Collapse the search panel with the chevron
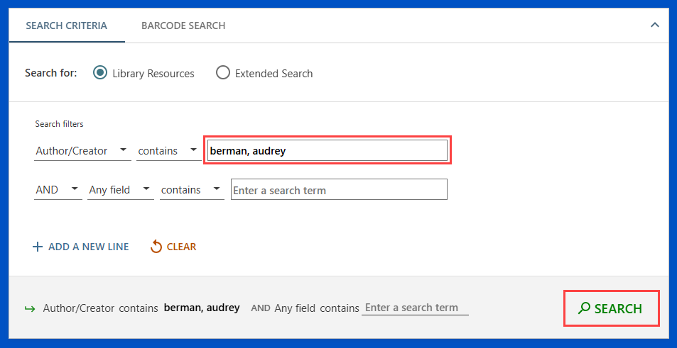The width and height of the screenshot is (677, 348). pos(654,25)
